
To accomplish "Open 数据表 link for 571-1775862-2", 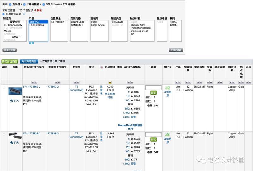I will 101,90.
